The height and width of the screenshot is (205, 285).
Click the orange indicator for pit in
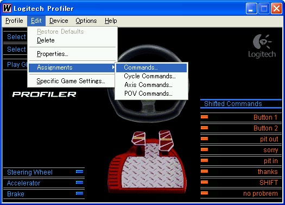204,160
